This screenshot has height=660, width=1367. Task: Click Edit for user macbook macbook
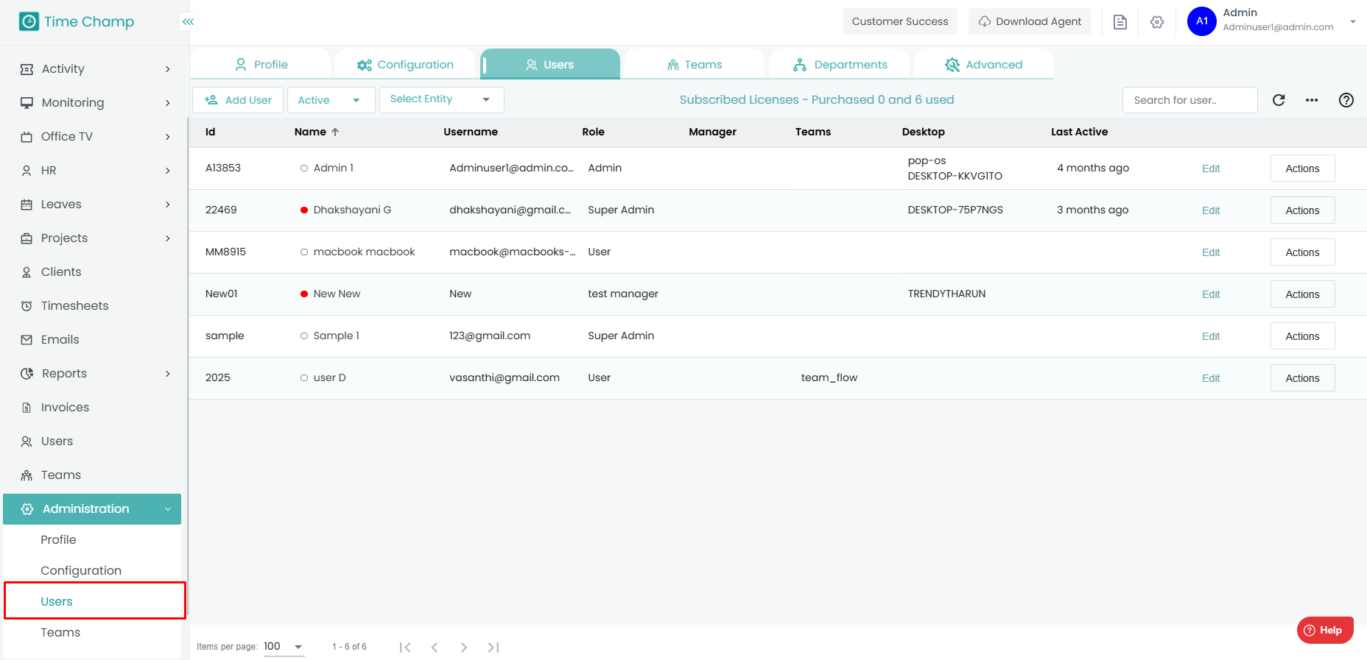(1211, 252)
